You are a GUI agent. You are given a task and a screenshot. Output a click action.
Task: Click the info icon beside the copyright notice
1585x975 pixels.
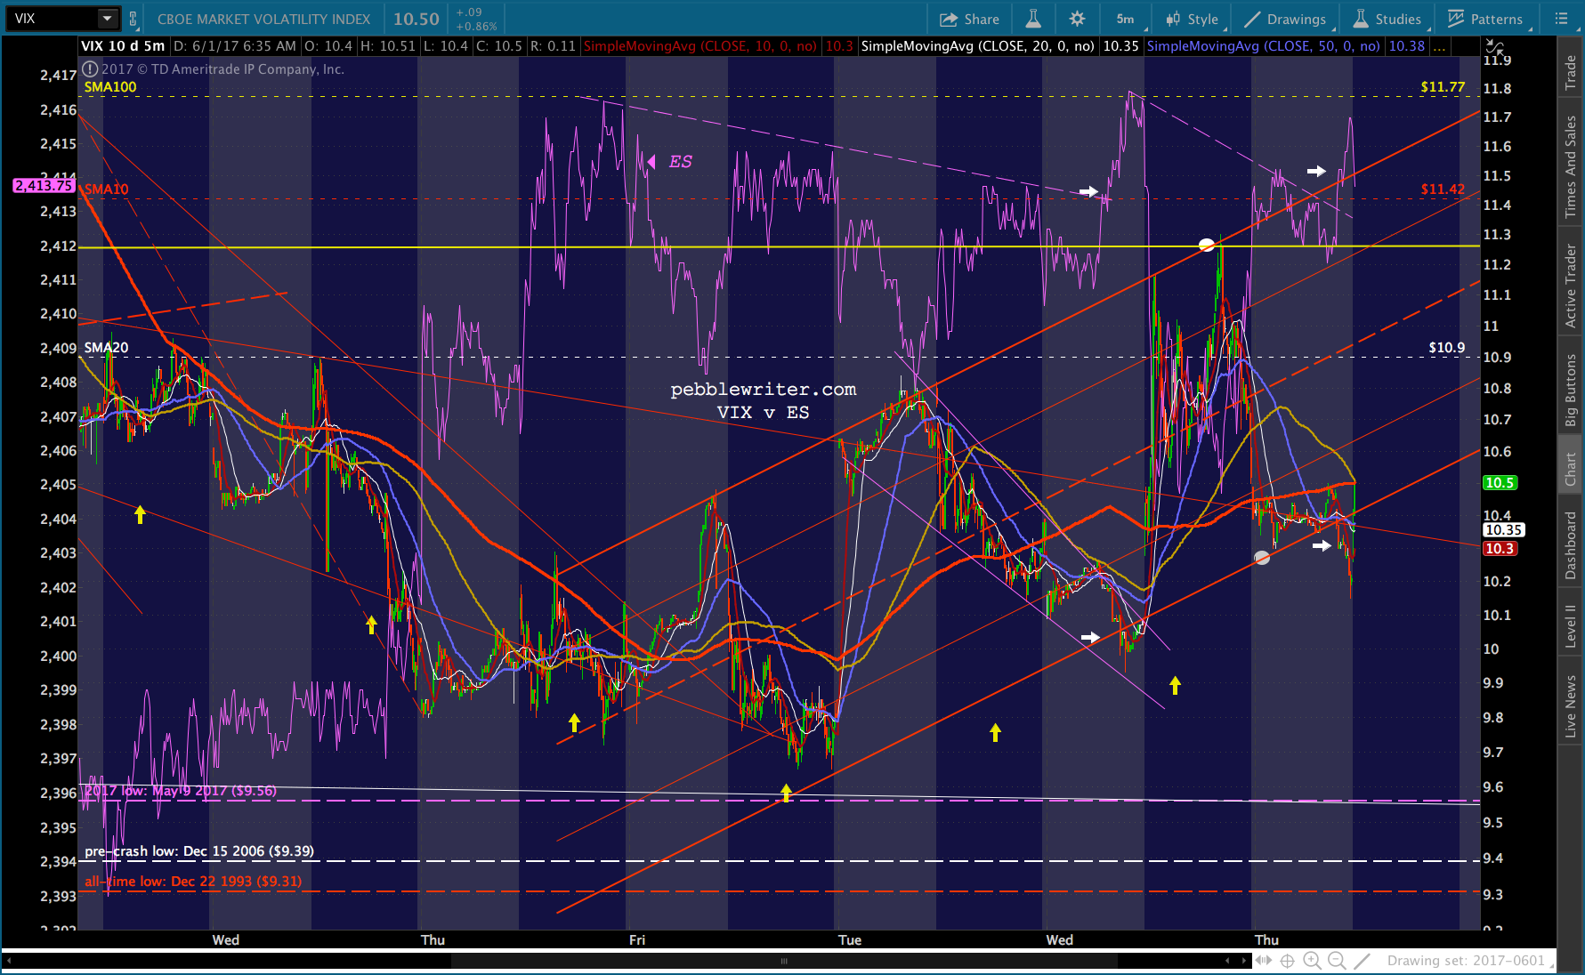(x=90, y=68)
